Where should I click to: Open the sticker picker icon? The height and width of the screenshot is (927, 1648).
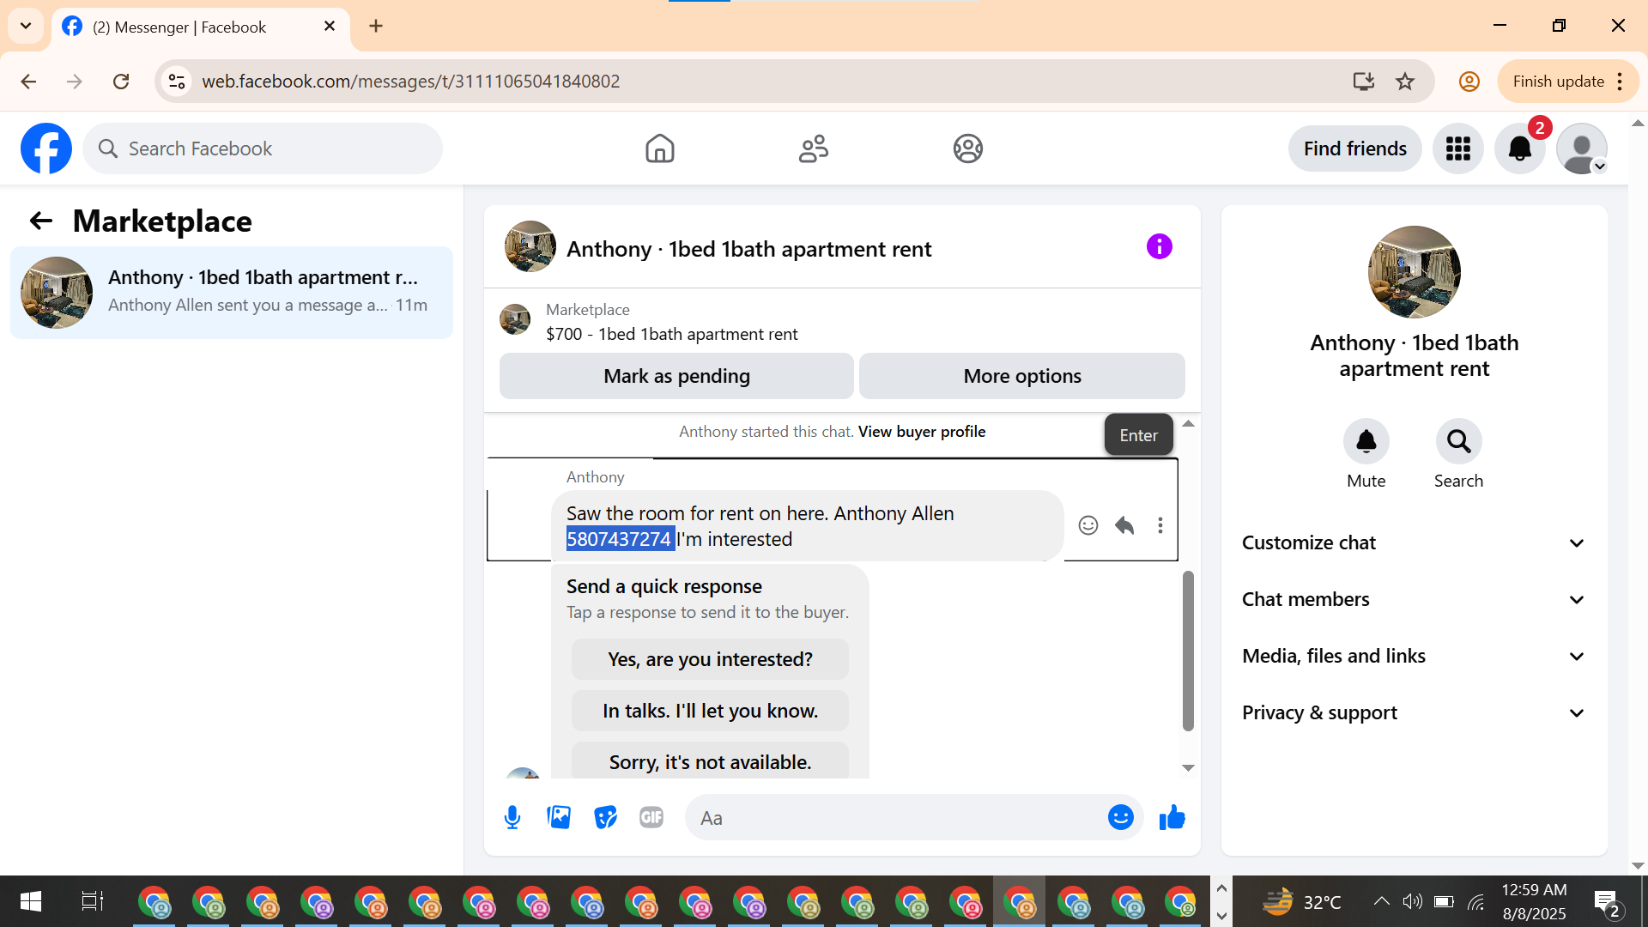(x=605, y=817)
